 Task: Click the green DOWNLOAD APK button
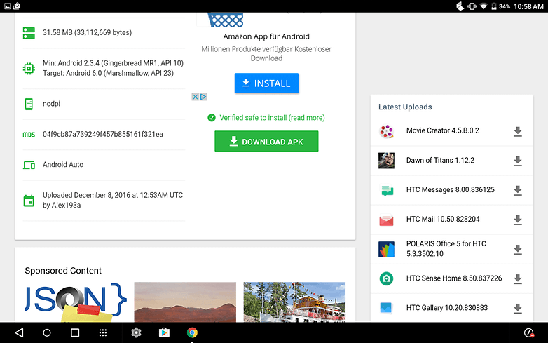(x=266, y=141)
